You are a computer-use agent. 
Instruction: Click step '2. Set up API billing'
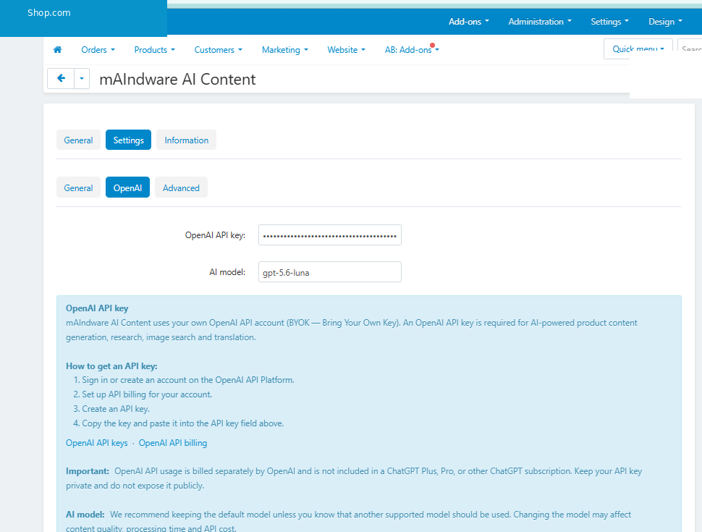tap(143, 394)
